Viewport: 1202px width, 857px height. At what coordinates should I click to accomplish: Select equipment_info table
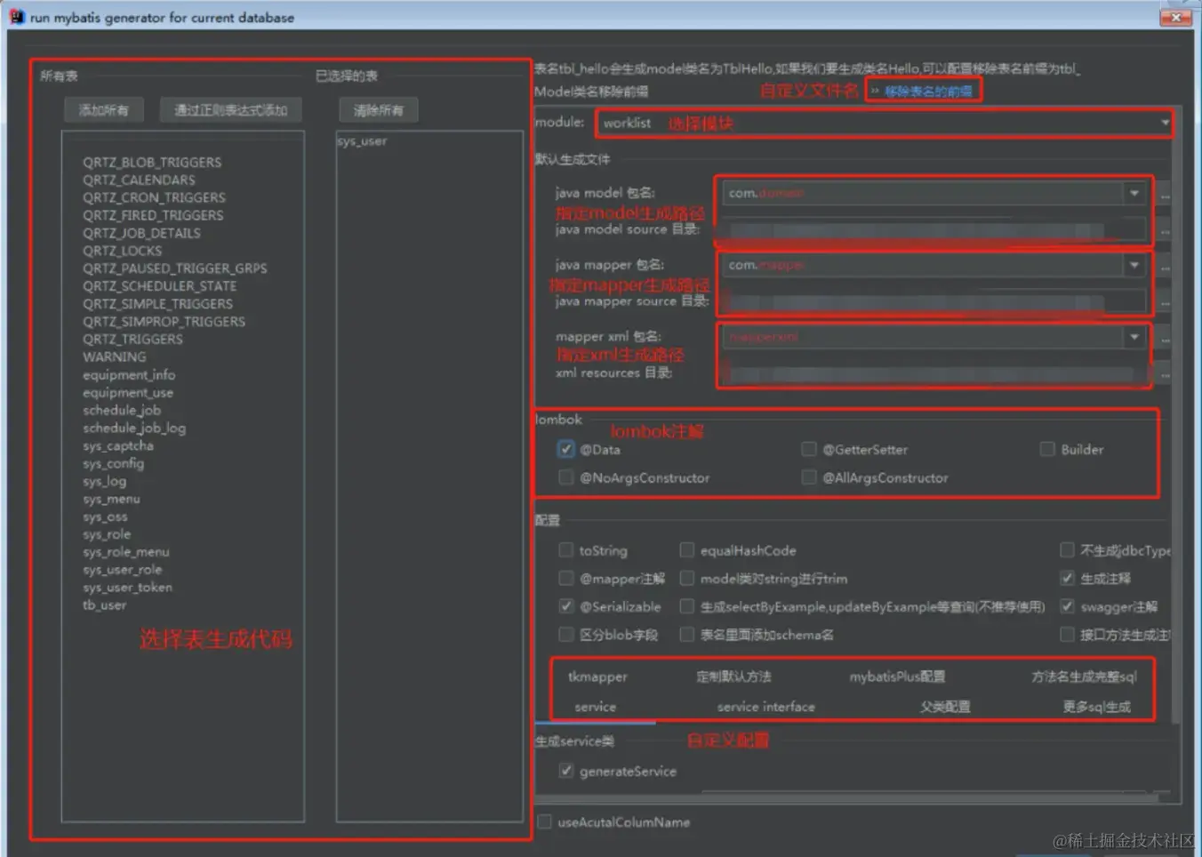(x=129, y=374)
